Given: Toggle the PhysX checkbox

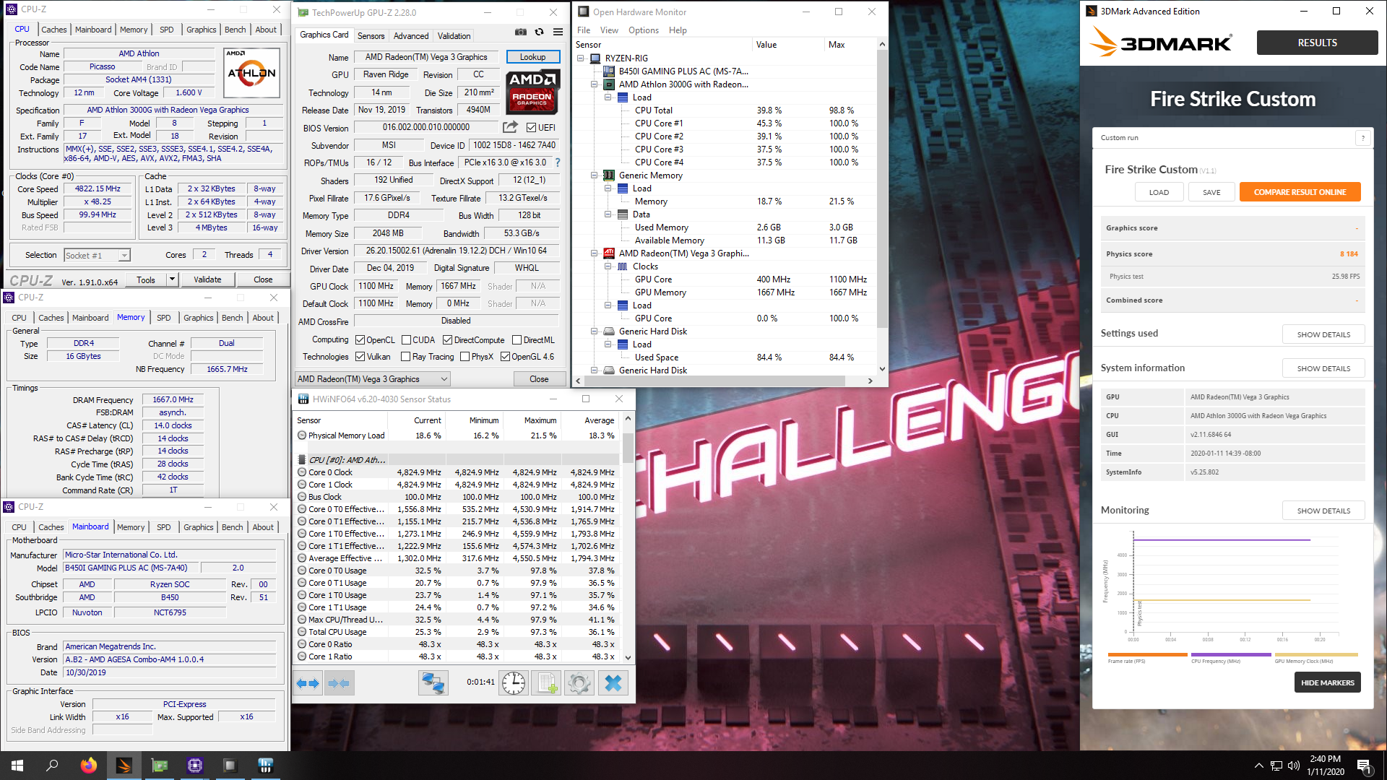Looking at the screenshot, I should pyautogui.click(x=465, y=357).
